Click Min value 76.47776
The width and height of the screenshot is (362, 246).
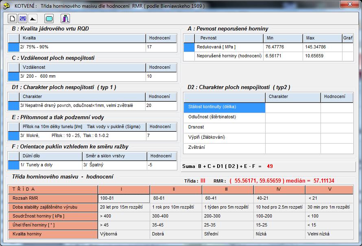[283, 47]
